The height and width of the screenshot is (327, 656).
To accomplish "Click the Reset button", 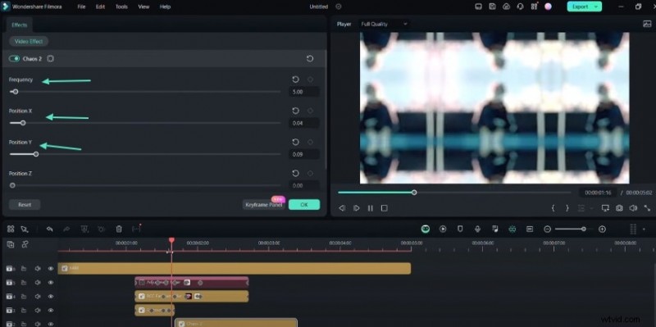I will (x=25, y=205).
